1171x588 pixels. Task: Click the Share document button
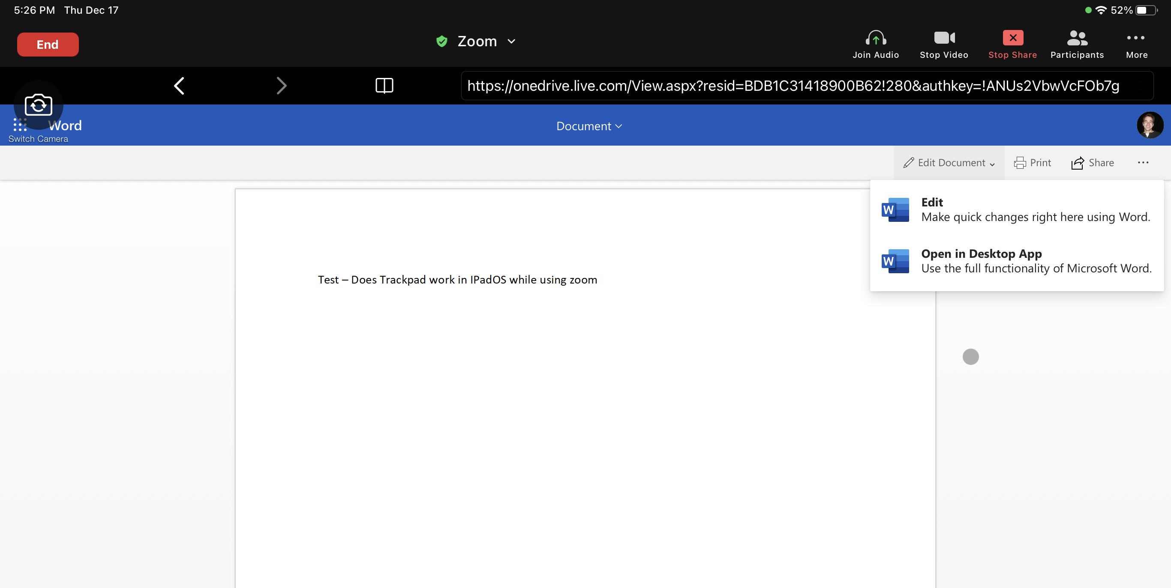tap(1093, 163)
